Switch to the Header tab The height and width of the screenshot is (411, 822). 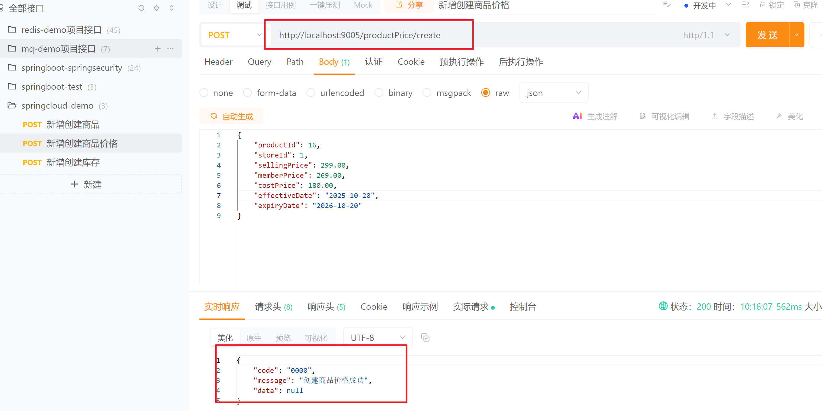tap(218, 62)
